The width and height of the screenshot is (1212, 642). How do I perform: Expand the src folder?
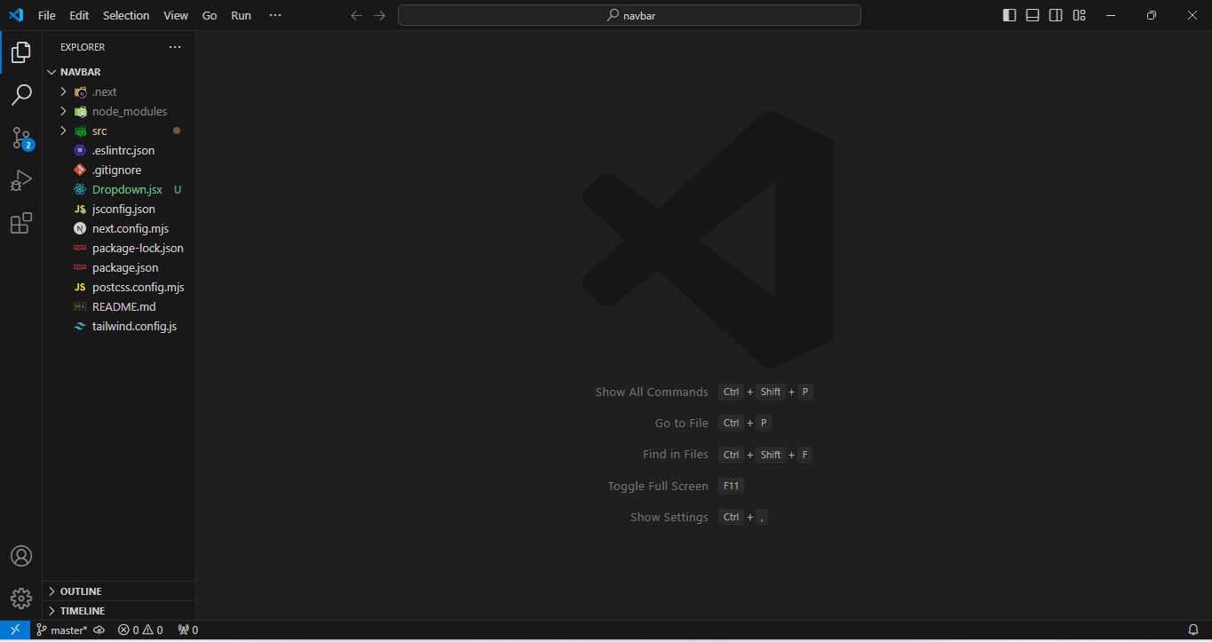click(119, 131)
